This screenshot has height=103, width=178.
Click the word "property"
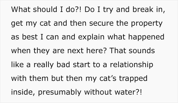(x=147, y=23)
